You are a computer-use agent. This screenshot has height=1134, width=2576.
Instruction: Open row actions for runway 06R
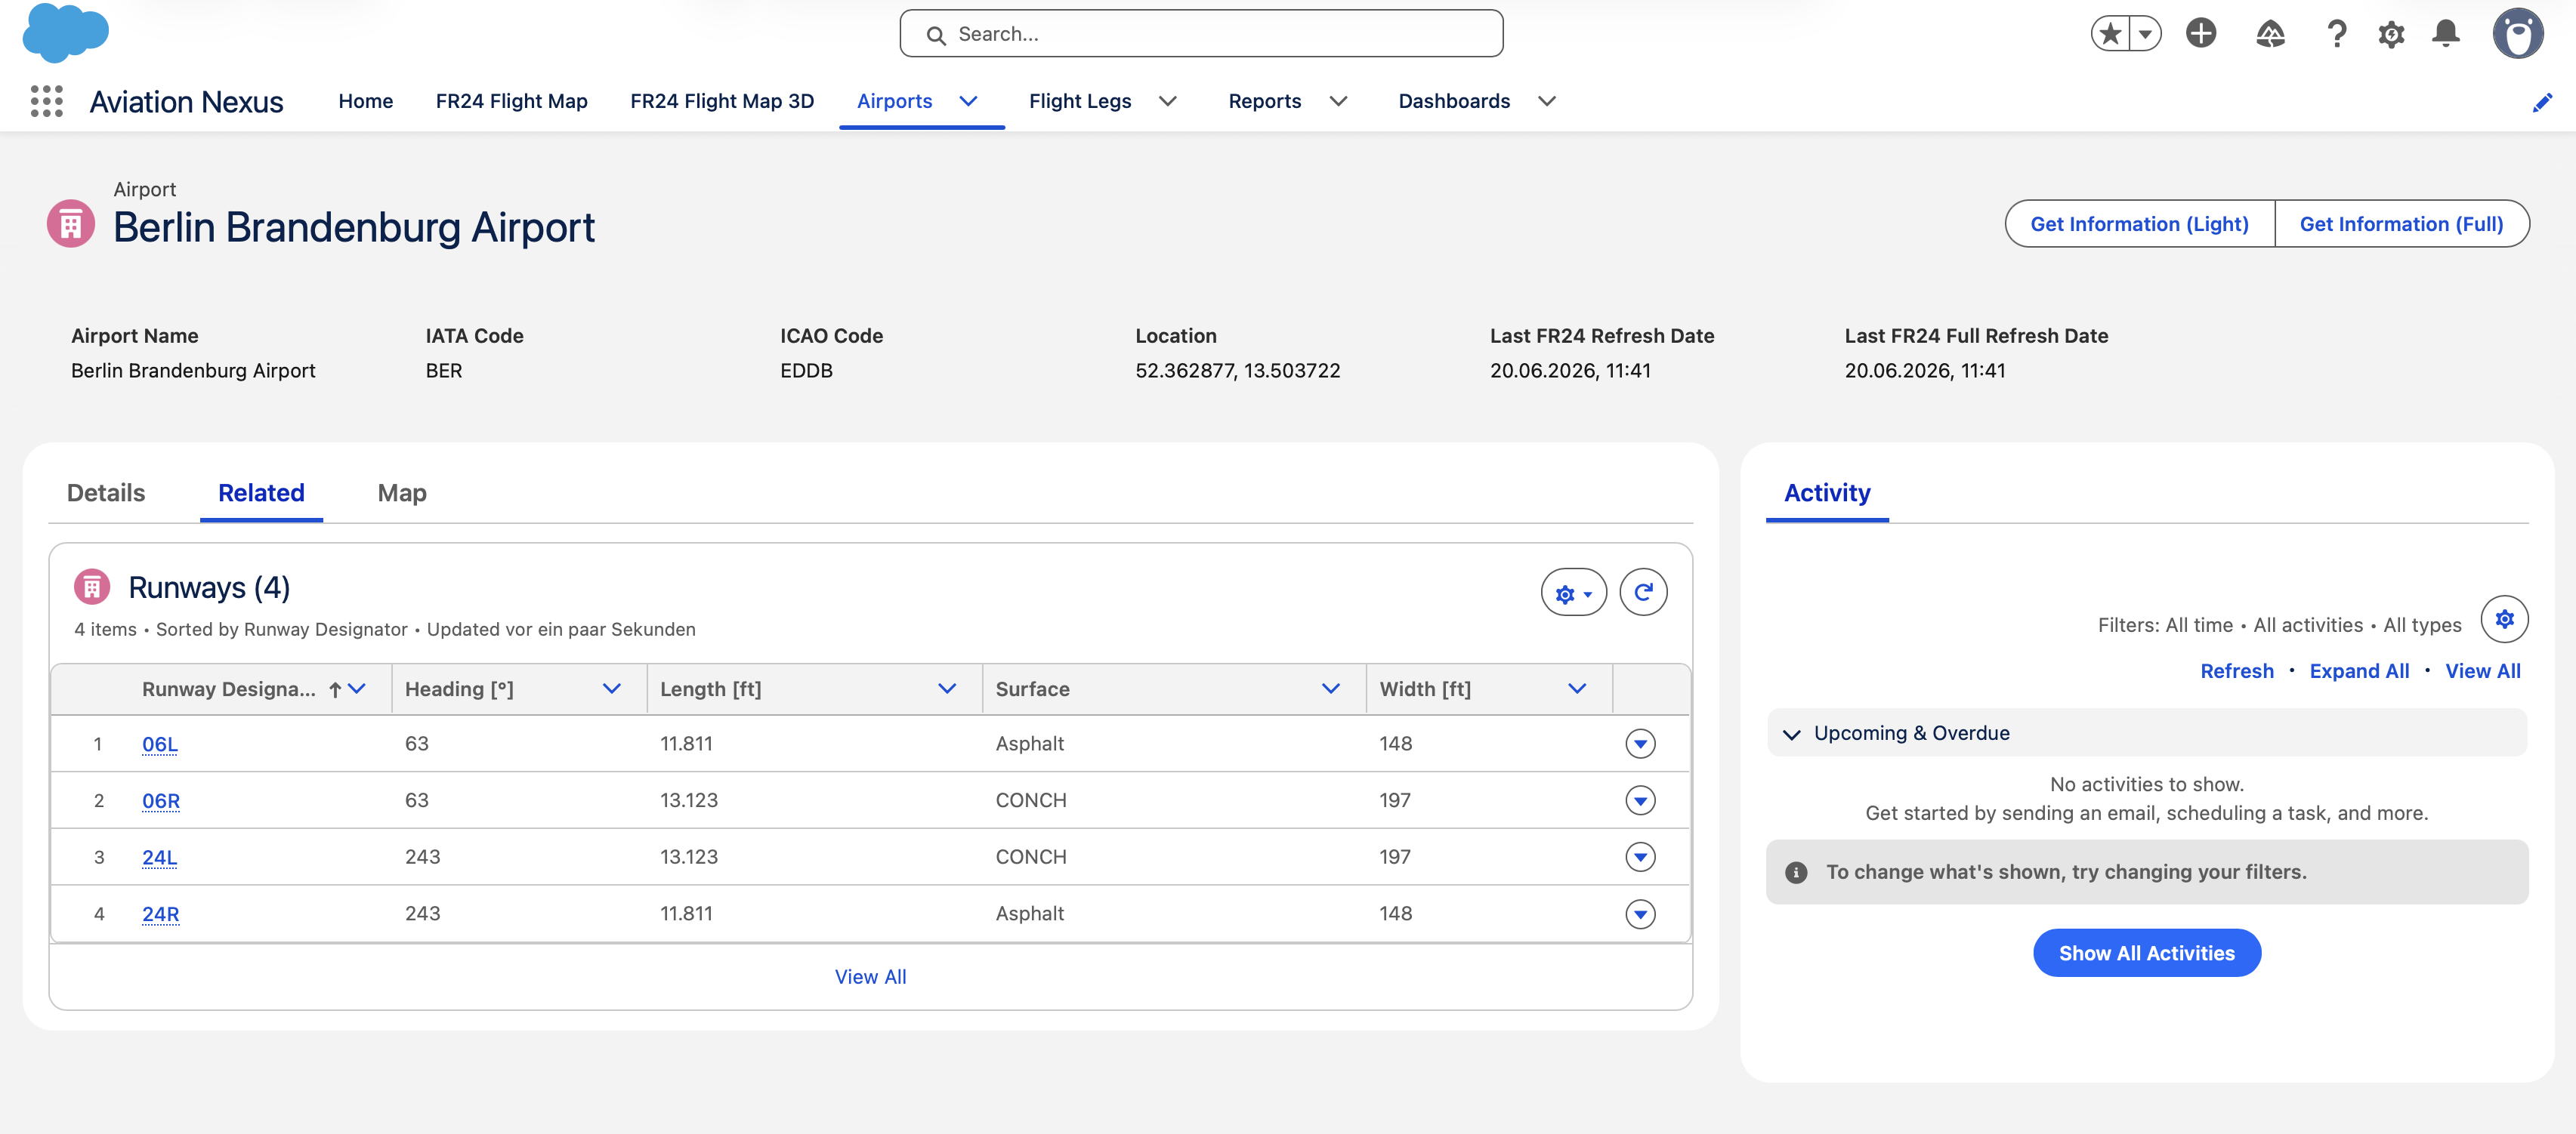[x=1640, y=800]
